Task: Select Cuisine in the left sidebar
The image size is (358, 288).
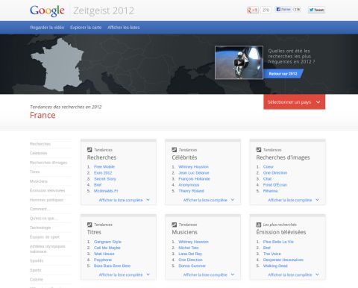Action: 37,280
